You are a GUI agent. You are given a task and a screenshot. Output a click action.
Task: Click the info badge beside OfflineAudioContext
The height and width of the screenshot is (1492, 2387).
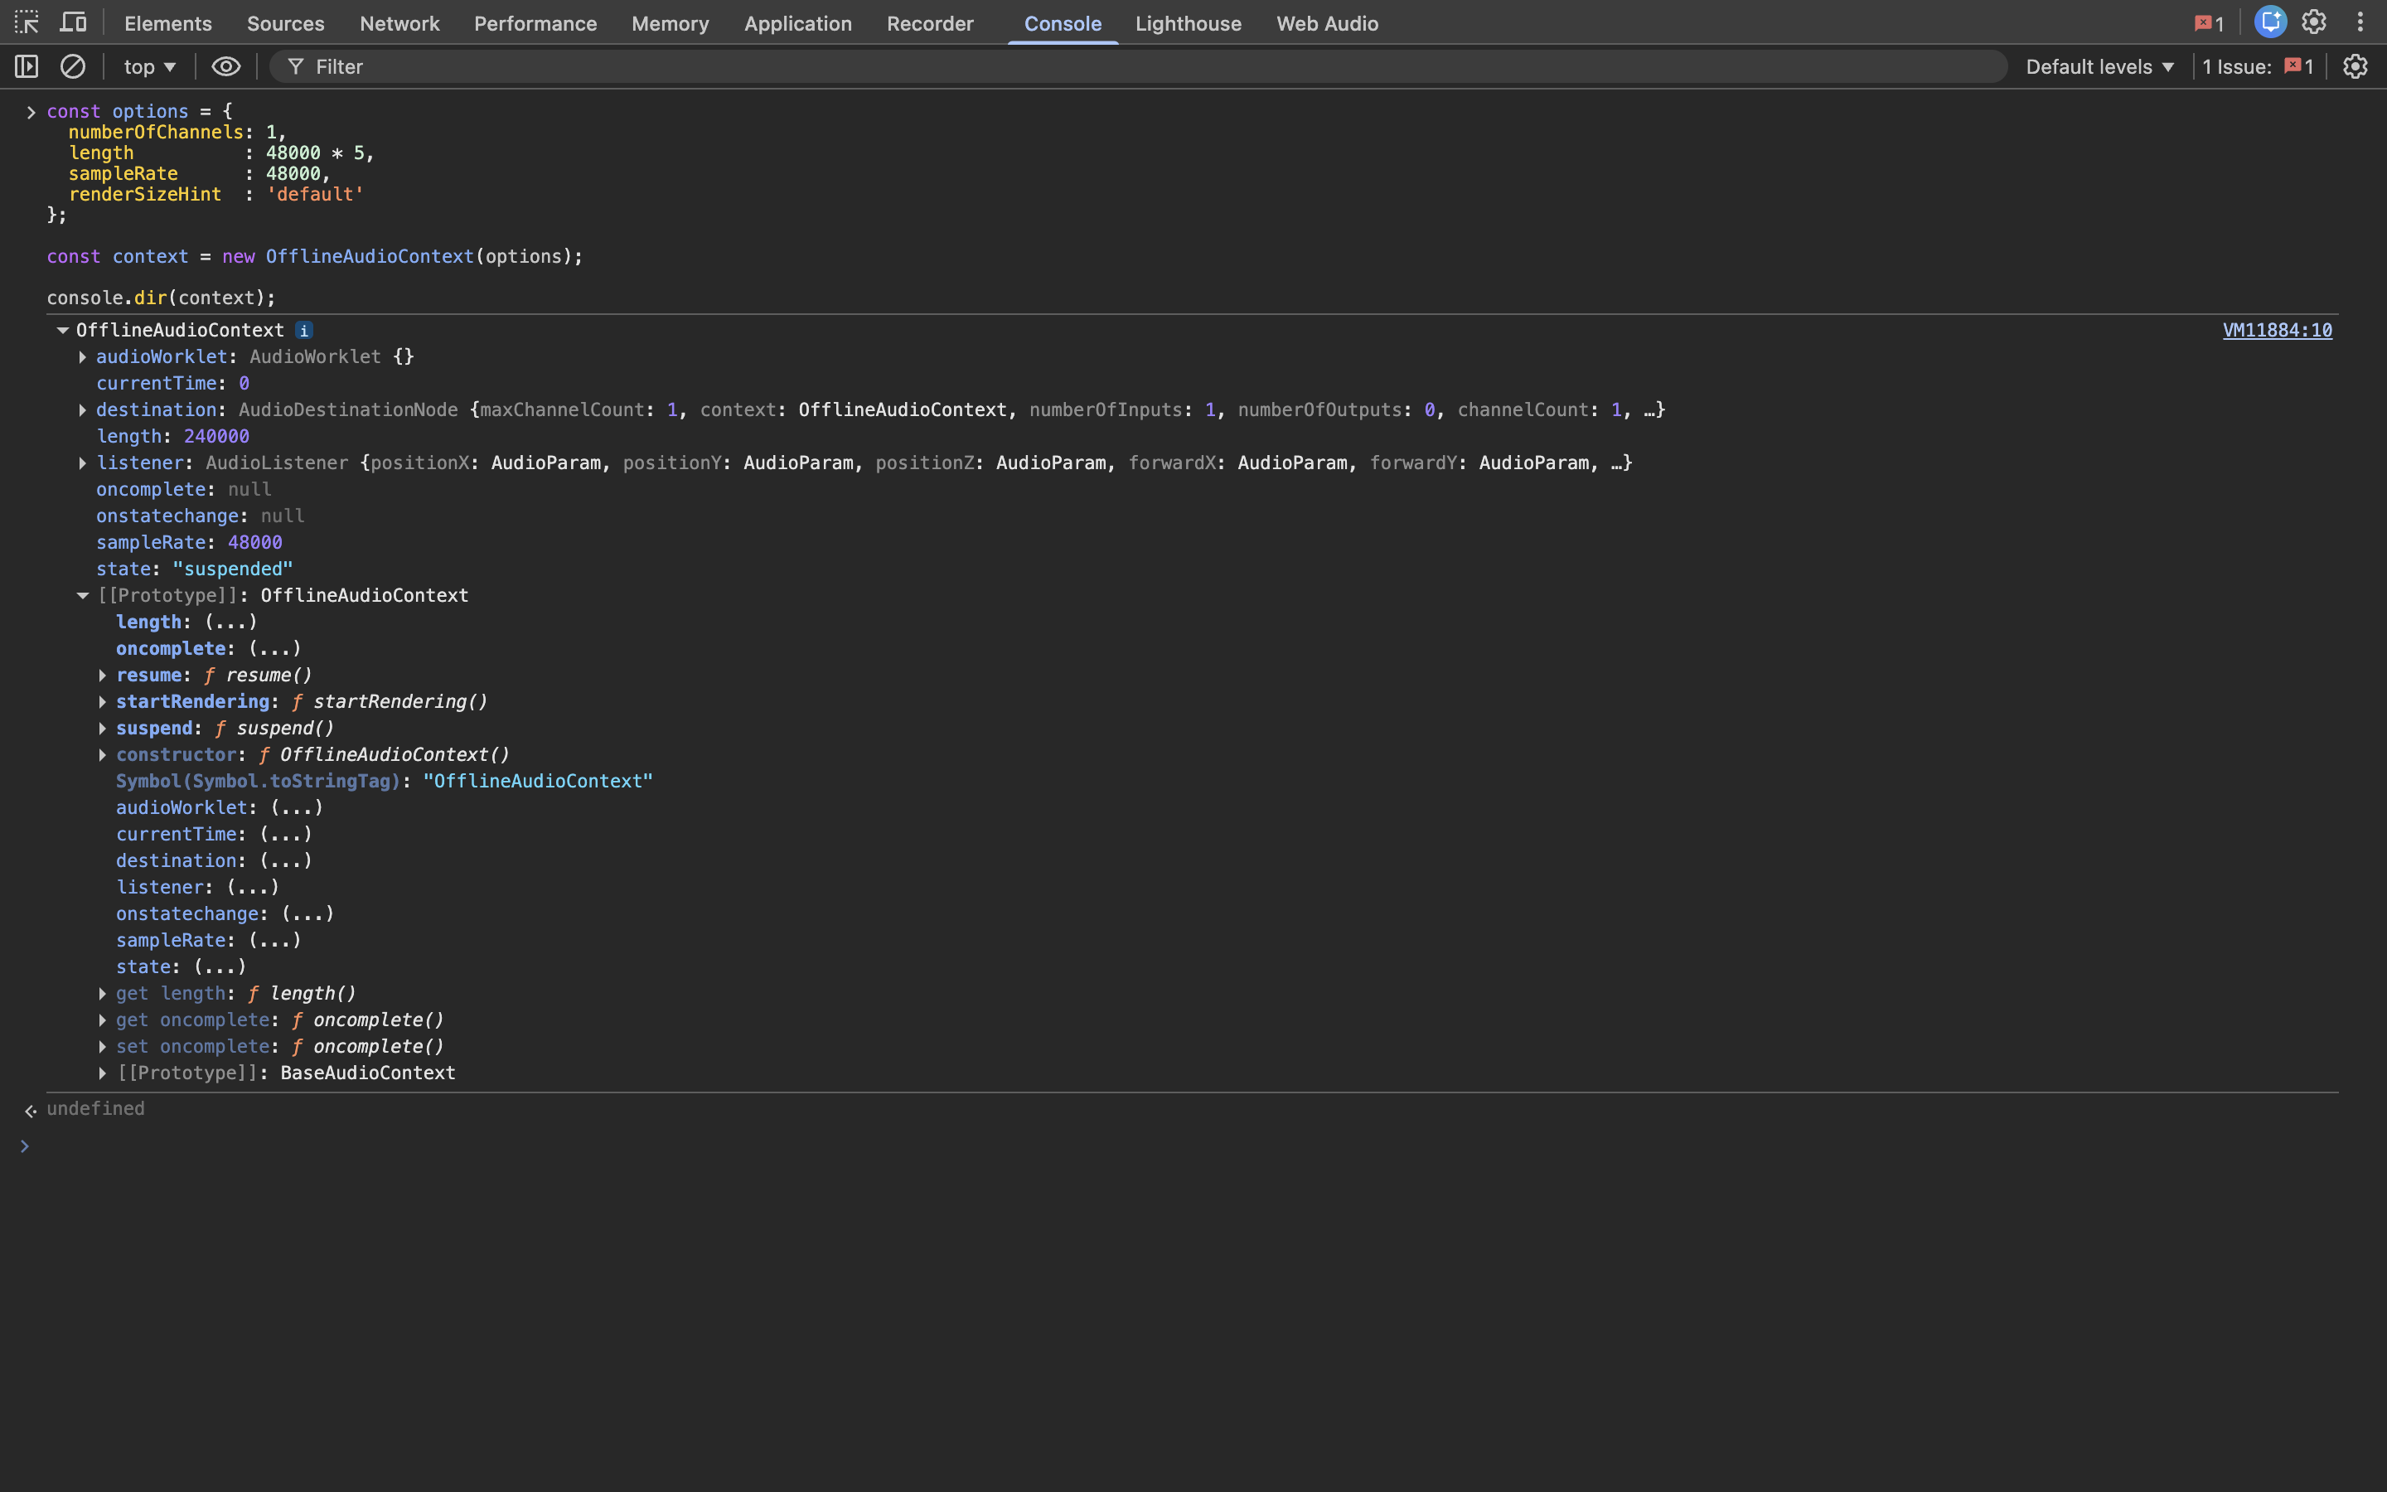pos(304,331)
